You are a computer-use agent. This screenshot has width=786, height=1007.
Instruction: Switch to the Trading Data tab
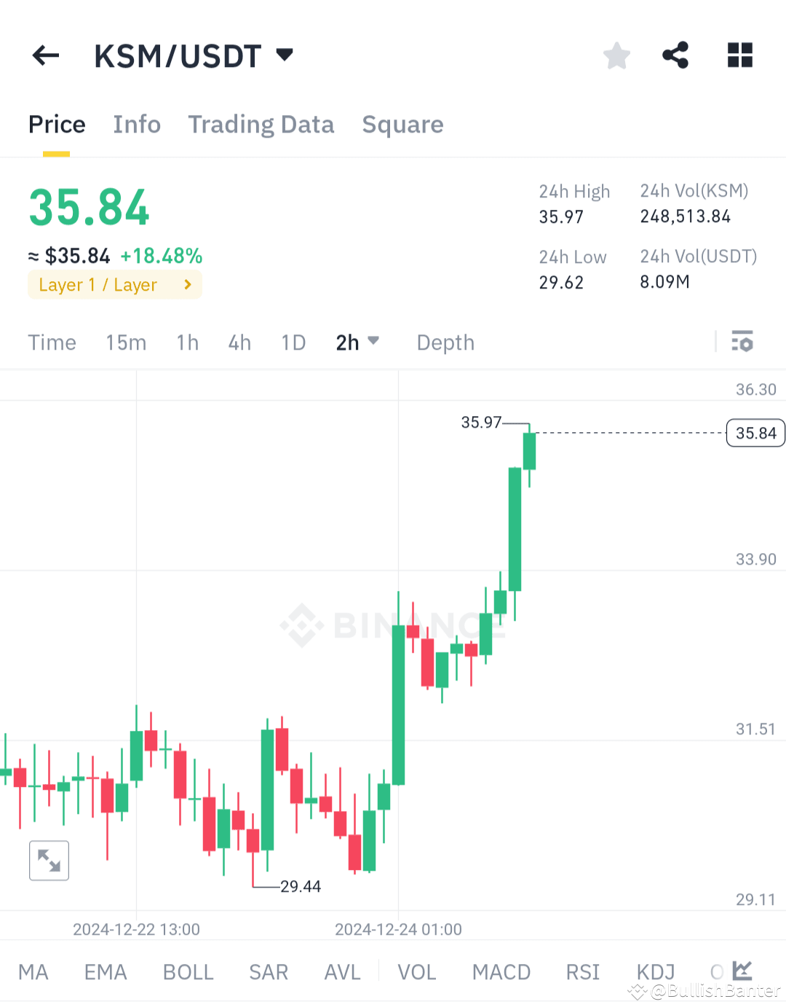click(x=261, y=125)
